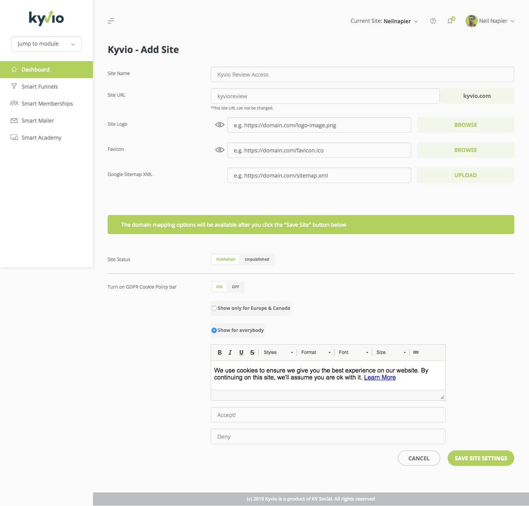Screen dimensions: 529x506
Task: Click the domain mapping notice banner
Action: pyautogui.click(x=311, y=224)
